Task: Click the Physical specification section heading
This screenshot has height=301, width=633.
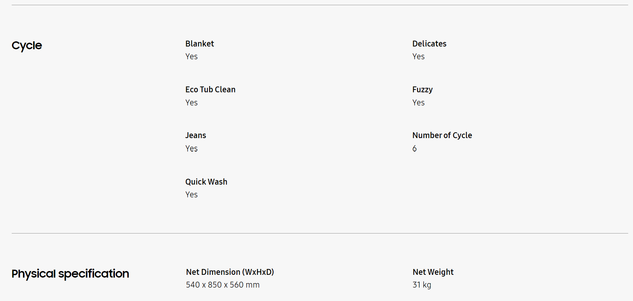Action: [70, 274]
